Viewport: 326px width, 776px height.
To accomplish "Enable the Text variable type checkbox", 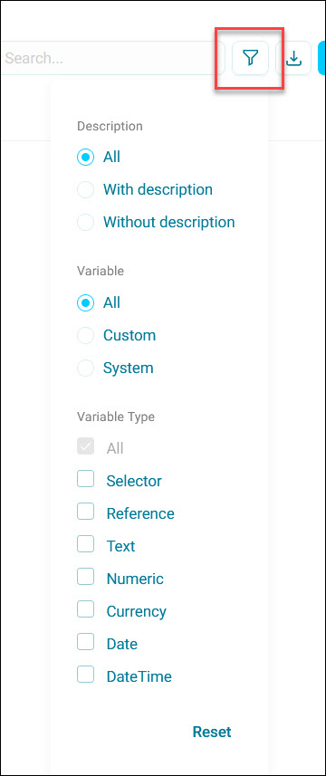I will (86, 544).
